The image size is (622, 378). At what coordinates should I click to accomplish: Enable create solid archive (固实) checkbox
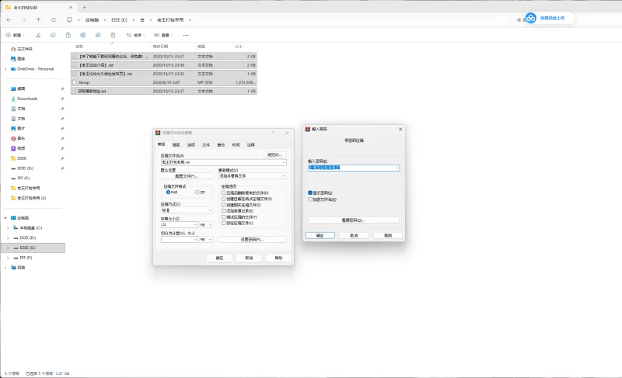pyautogui.click(x=224, y=205)
